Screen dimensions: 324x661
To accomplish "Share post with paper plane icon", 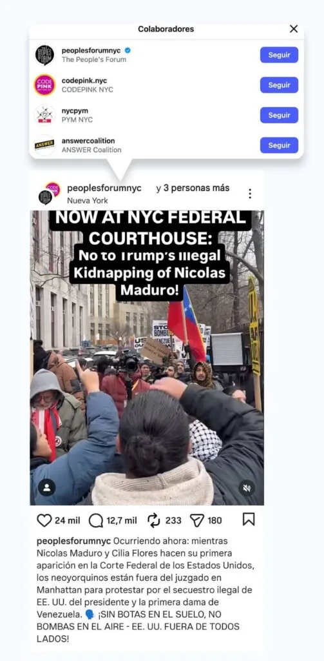I will coord(196,521).
